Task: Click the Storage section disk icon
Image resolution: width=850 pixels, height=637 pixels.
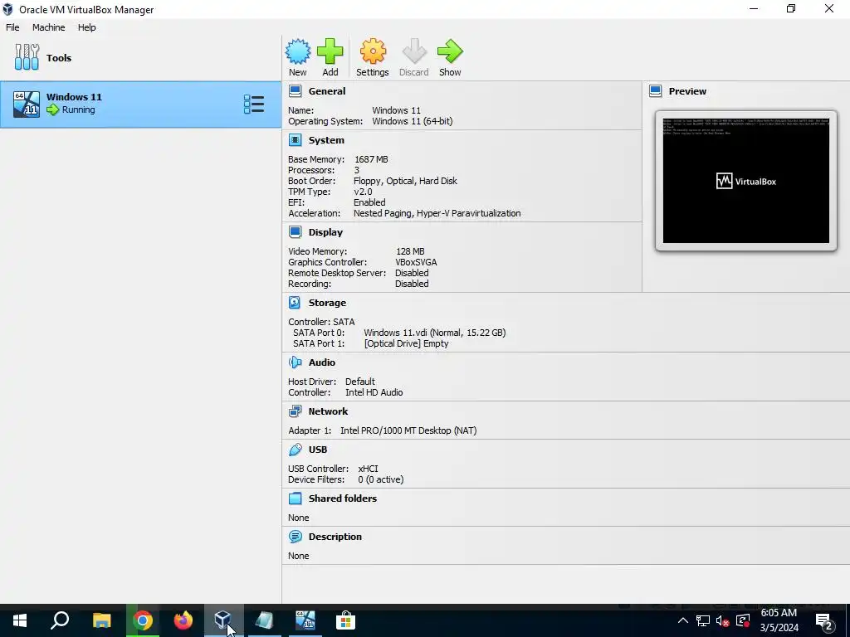Action: coord(295,303)
